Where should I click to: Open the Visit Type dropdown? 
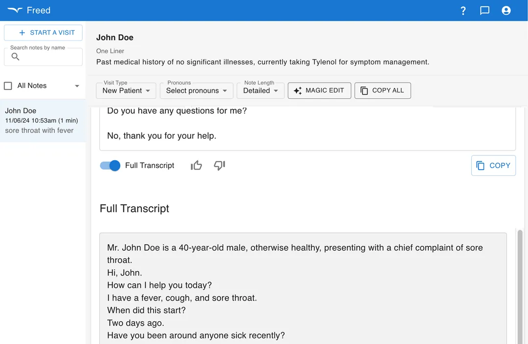[126, 90]
